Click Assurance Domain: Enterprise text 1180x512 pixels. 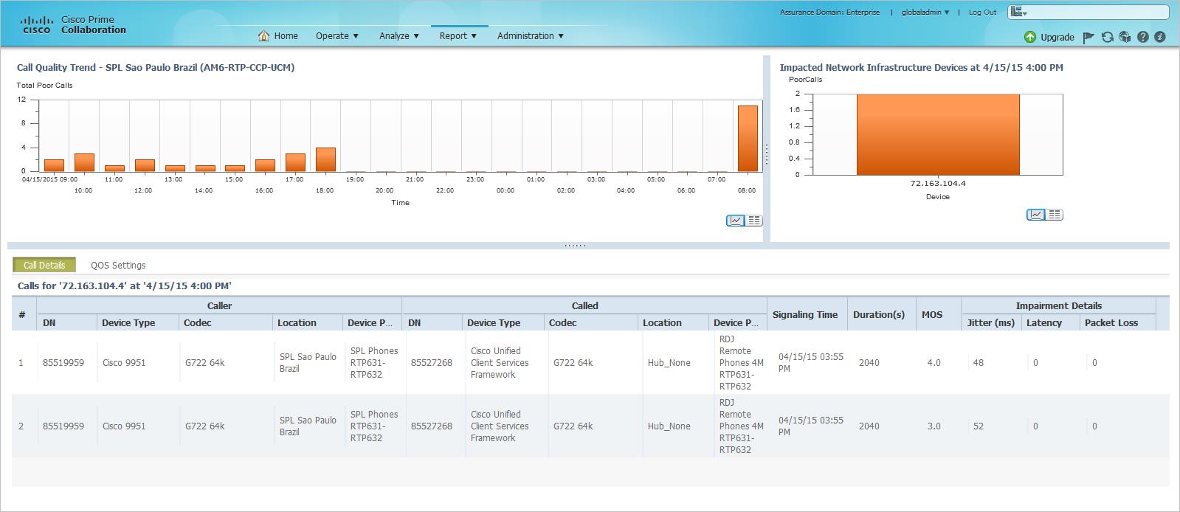click(x=829, y=13)
